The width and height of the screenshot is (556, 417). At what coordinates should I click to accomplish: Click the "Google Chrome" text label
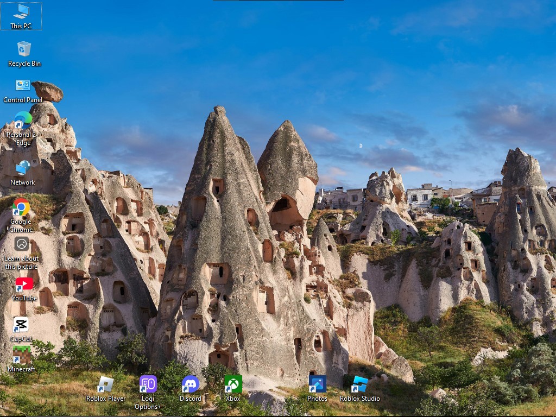(x=21, y=225)
